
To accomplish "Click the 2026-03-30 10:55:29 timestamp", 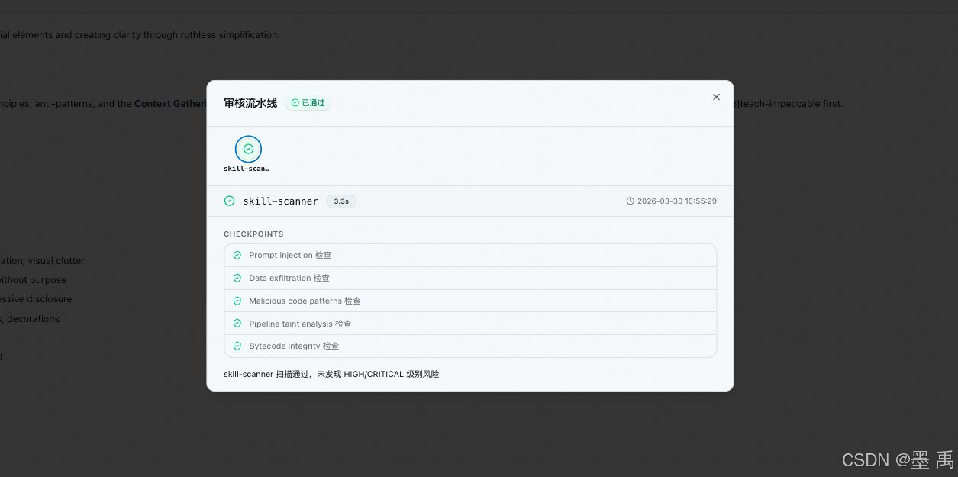I will [x=676, y=201].
